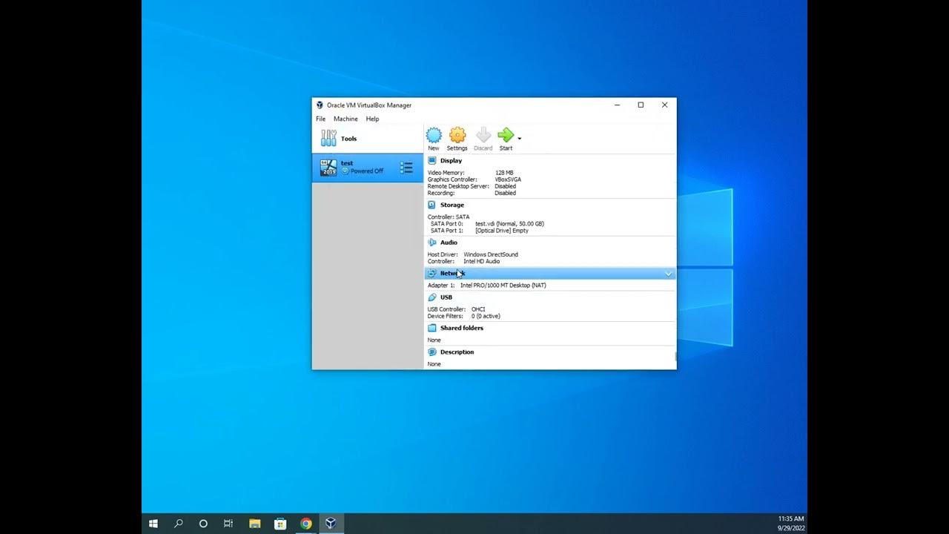Image resolution: width=949 pixels, height=534 pixels.
Task: Click the VirtualBox taskbar icon
Action: 331,524
